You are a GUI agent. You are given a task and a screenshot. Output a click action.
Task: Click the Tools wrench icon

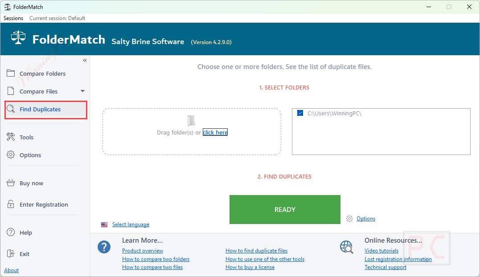click(11, 137)
